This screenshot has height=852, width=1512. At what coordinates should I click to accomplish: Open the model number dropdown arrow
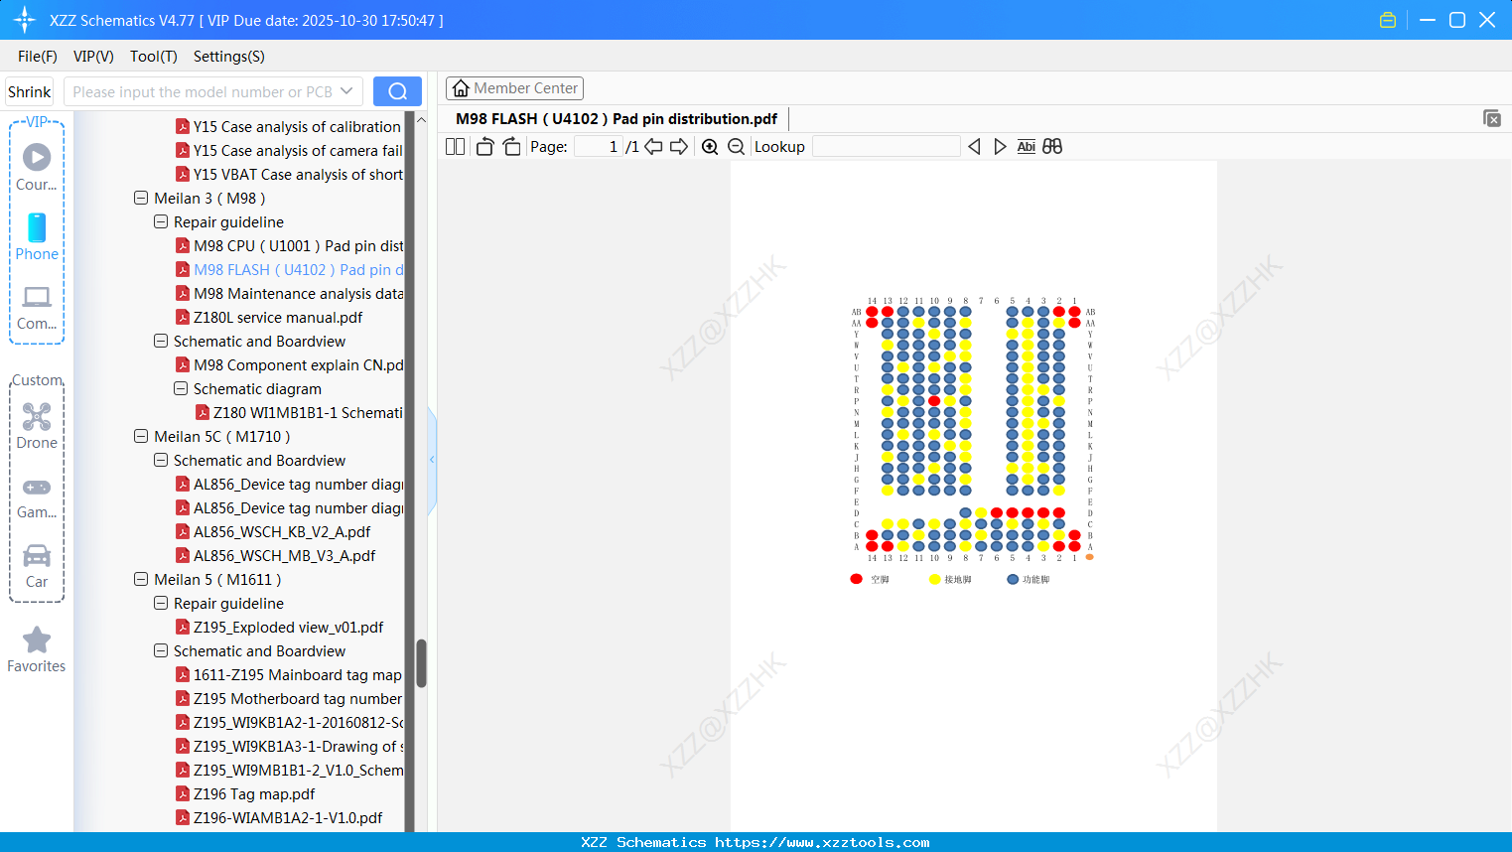click(x=346, y=91)
